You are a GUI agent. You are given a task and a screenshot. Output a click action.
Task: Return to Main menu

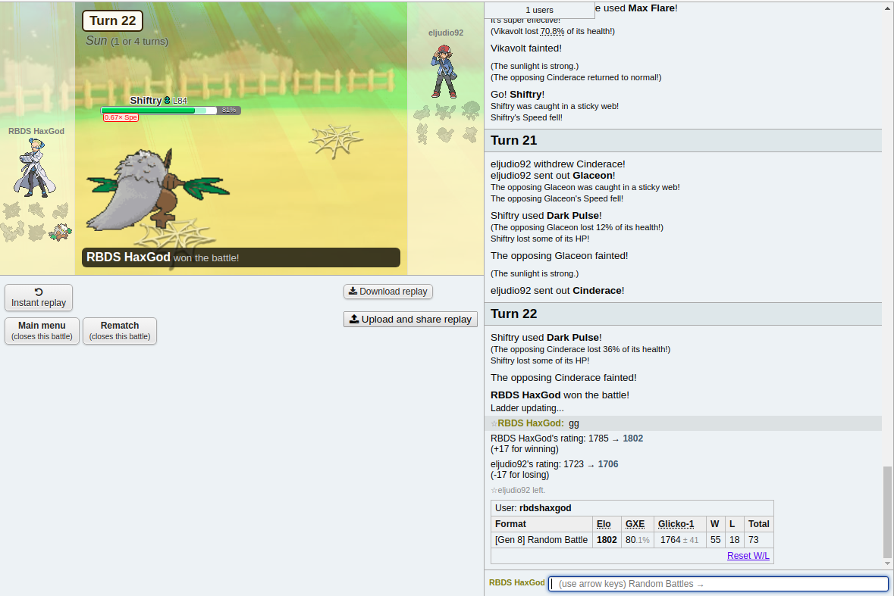[x=42, y=330]
